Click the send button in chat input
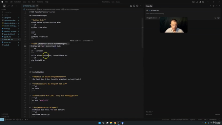 [x=218, y=18]
